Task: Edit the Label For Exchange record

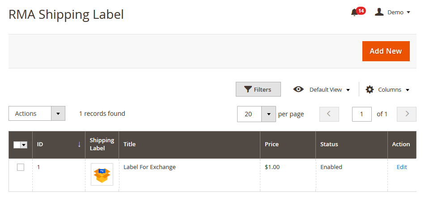Action: click(402, 167)
